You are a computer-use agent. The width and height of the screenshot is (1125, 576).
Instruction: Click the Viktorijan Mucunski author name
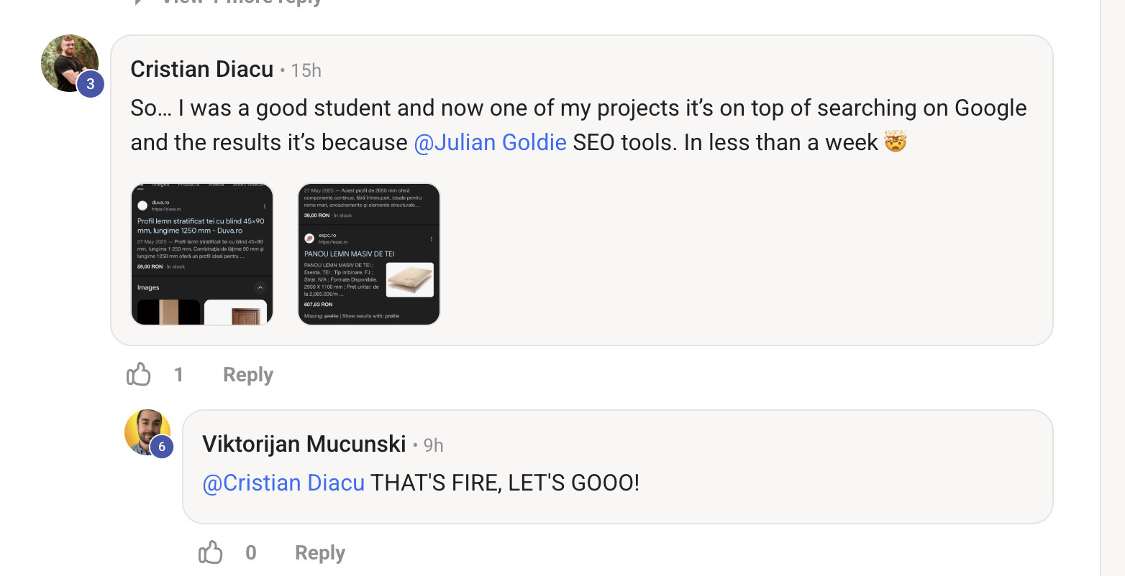[x=304, y=444]
